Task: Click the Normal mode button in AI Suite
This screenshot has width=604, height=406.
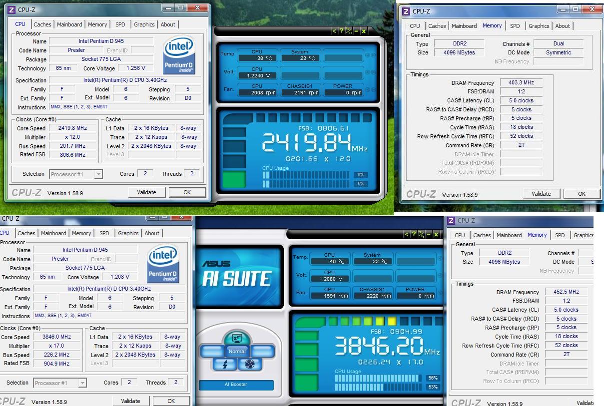Action: pyautogui.click(x=237, y=352)
